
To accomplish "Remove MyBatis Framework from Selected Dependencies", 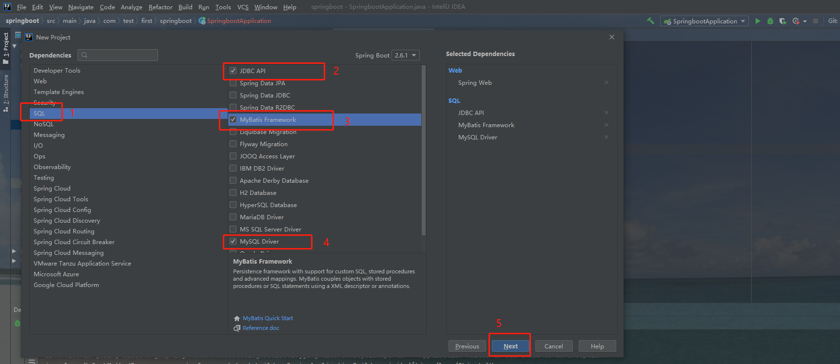I will point(606,125).
